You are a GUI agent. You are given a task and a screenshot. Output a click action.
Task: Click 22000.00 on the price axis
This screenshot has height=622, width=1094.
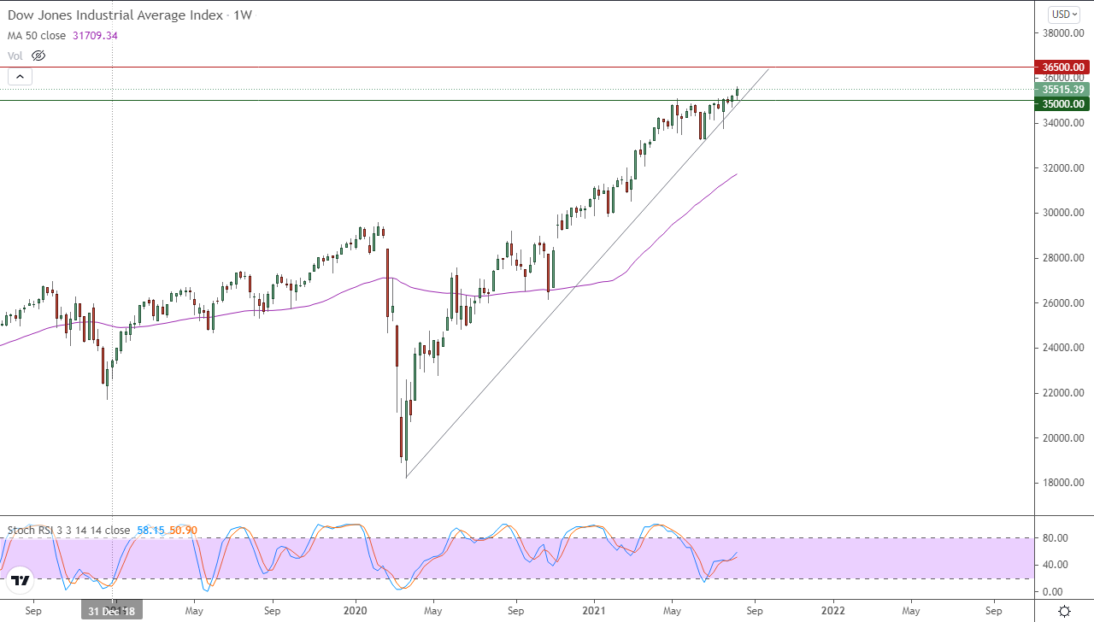coord(1062,393)
